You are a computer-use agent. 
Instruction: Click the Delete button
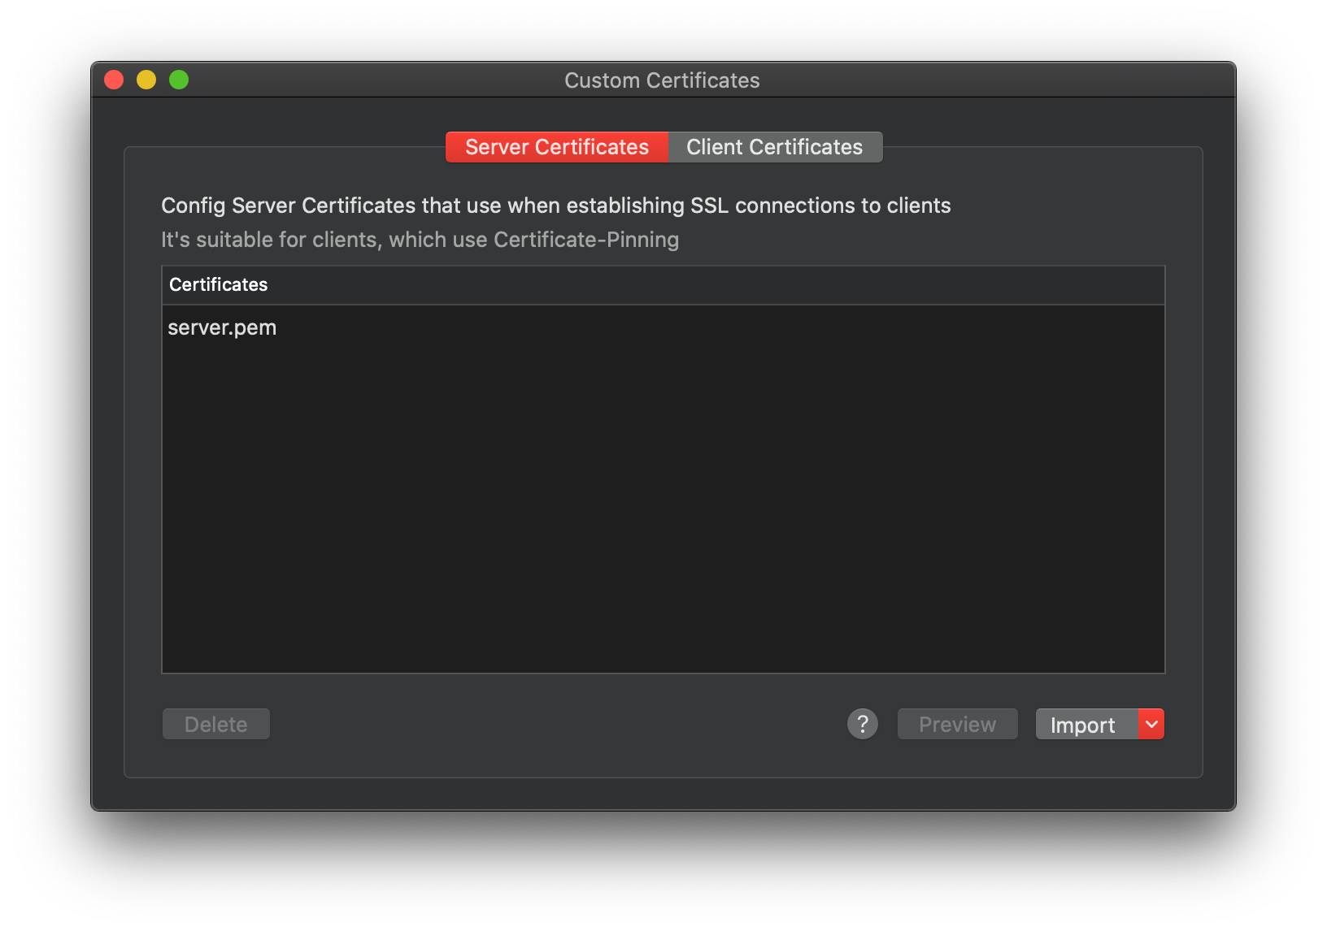215,723
